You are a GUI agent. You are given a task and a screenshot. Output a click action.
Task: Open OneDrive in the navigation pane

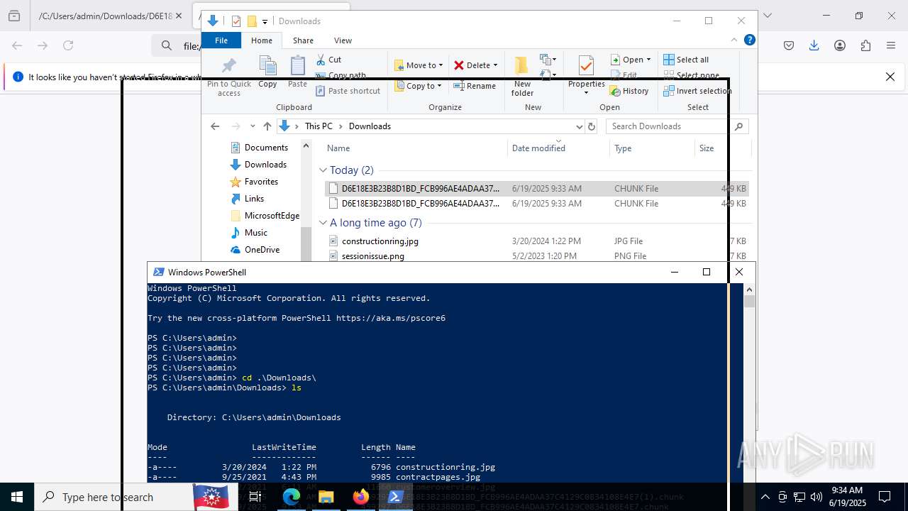tap(262, 250)
